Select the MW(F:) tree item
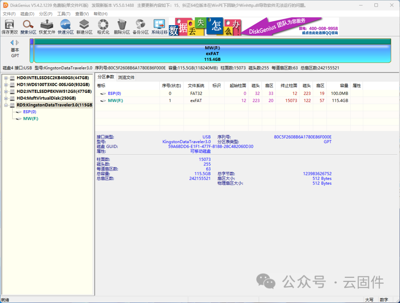400x303 pixels. [31, 119]
